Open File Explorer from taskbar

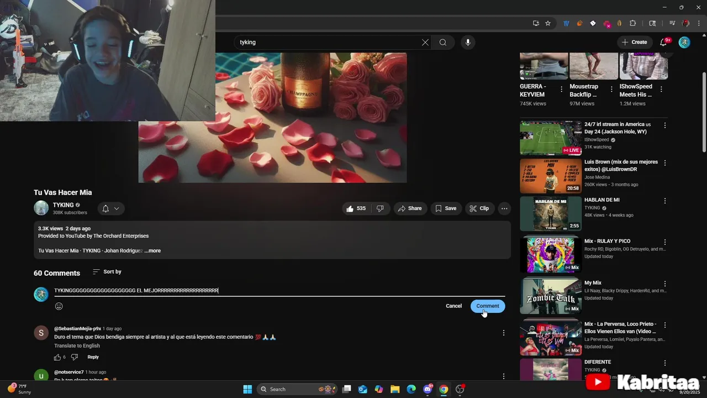point(395,389)
